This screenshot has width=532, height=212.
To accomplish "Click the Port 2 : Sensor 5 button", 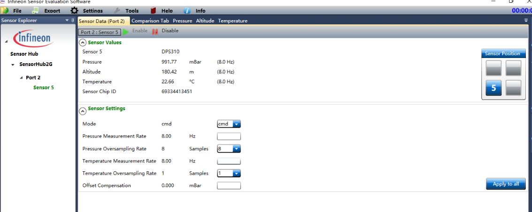I will 100,32.
